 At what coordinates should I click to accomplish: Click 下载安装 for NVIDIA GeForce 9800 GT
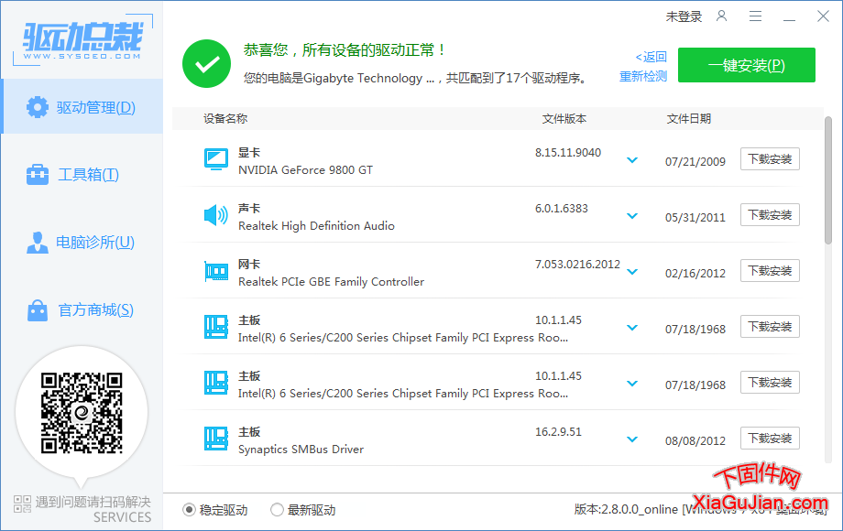[x=770, y=159]
